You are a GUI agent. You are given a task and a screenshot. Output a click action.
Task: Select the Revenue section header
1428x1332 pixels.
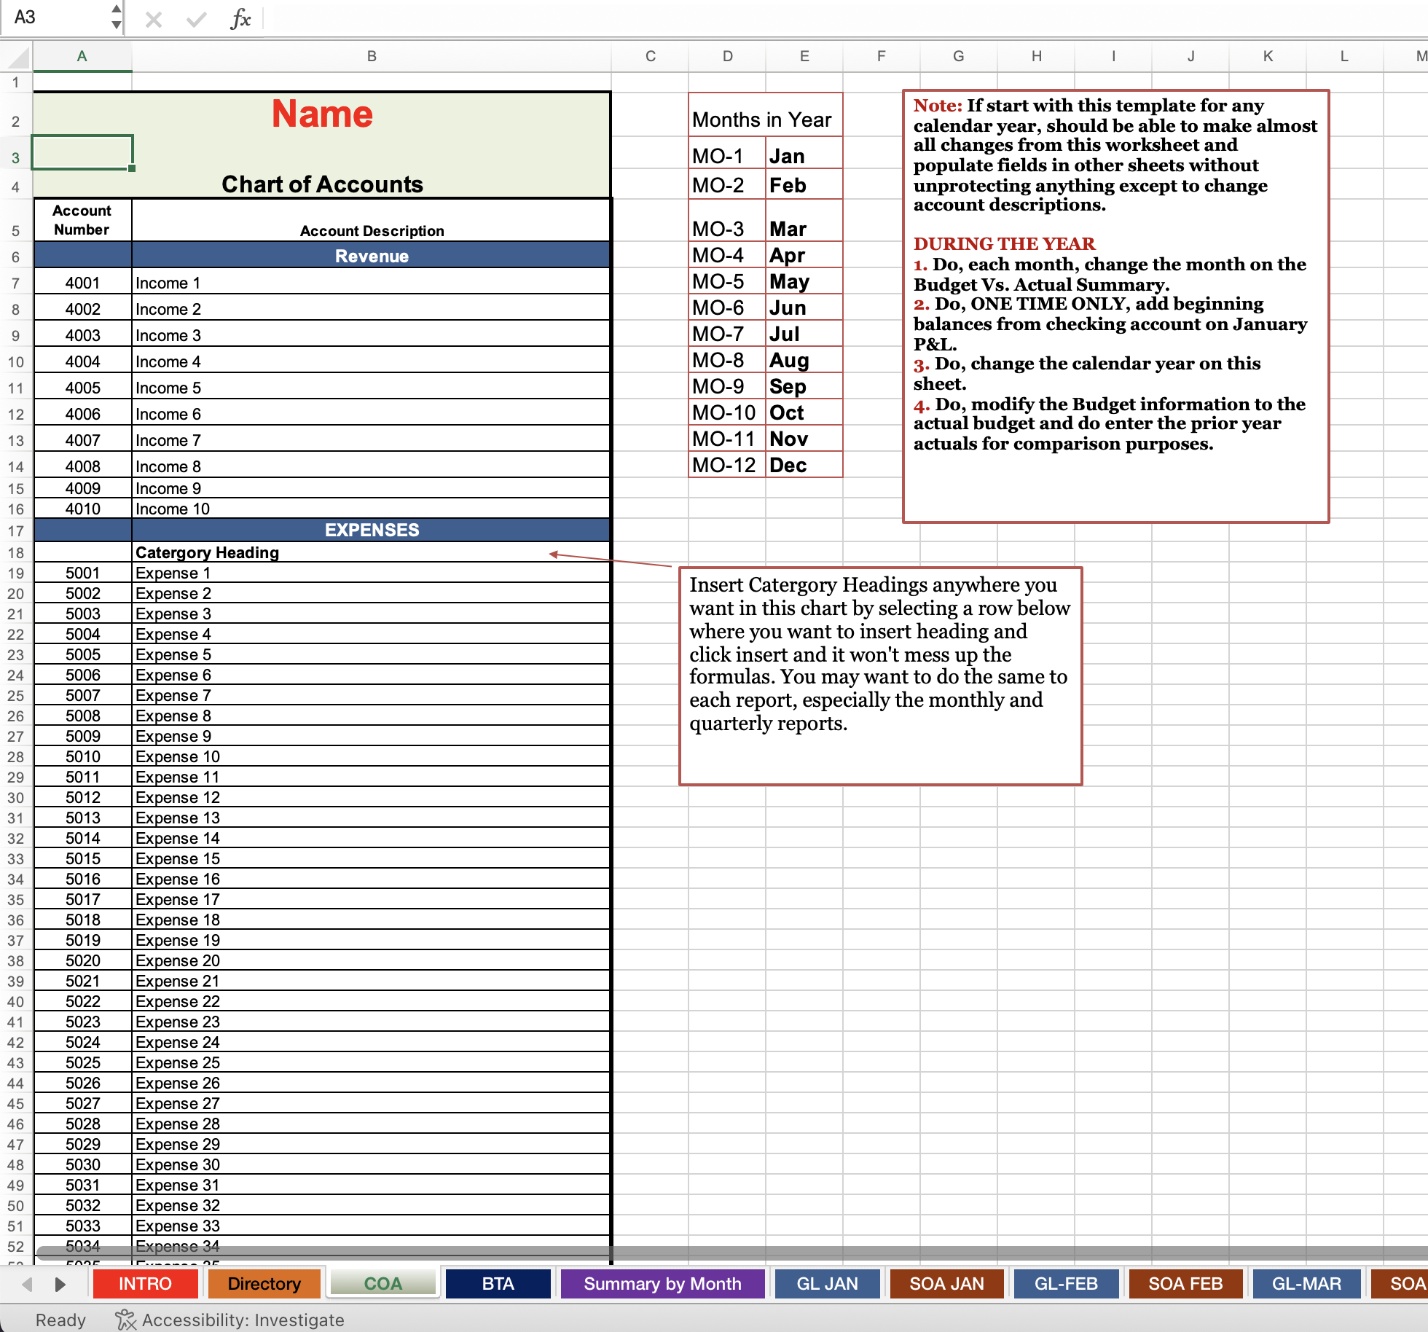372,256
